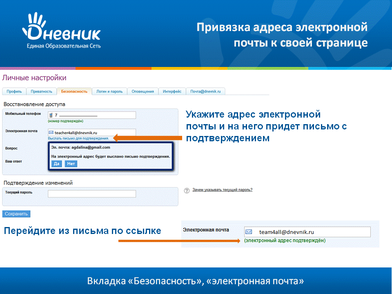Click envelope icon beside teacher4all@dnevnik.ru
This screenshot has width=392, height=294.
51,132
